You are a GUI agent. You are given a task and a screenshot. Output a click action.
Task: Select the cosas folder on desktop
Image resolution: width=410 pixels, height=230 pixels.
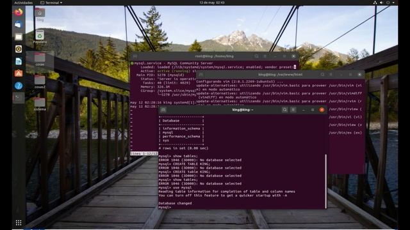click(x=40, y=59)
